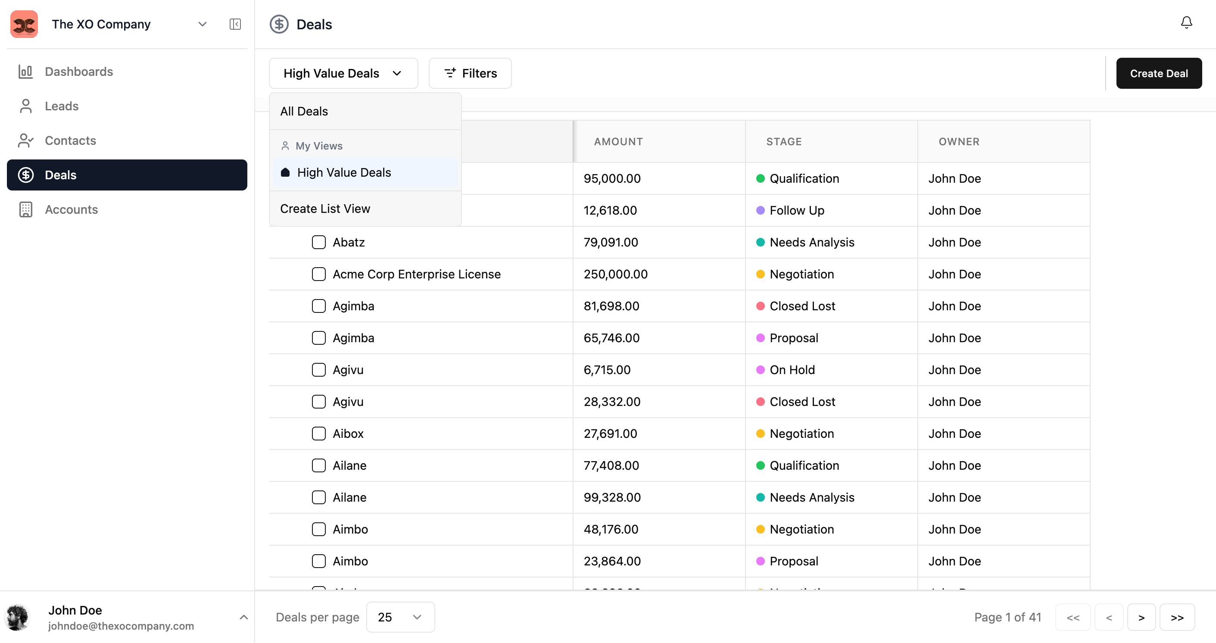Click the Deals dollar icon in sidebar
The height and width of the screenshot is (643, 1216).
tap(25, 175)
